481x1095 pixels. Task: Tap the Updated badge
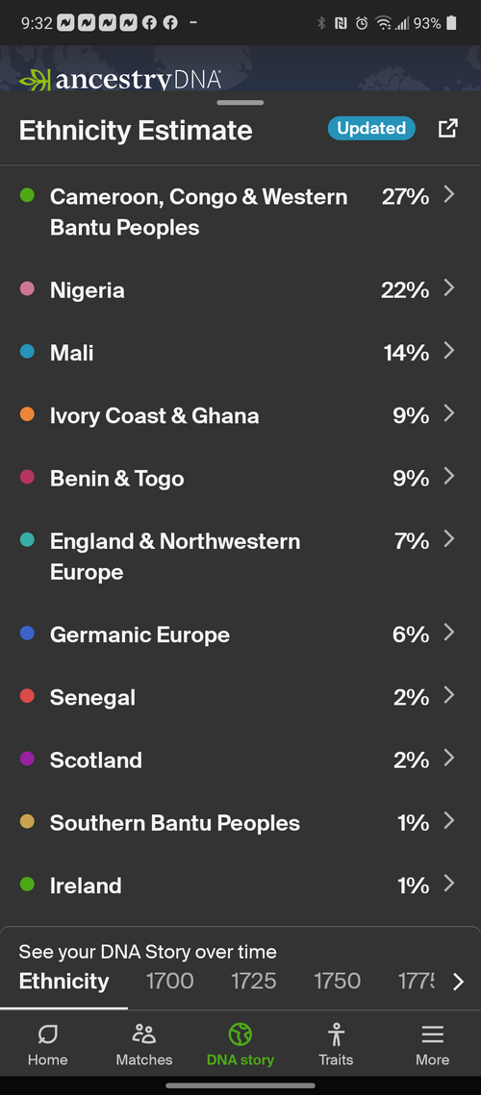click(x=371, y=129)
